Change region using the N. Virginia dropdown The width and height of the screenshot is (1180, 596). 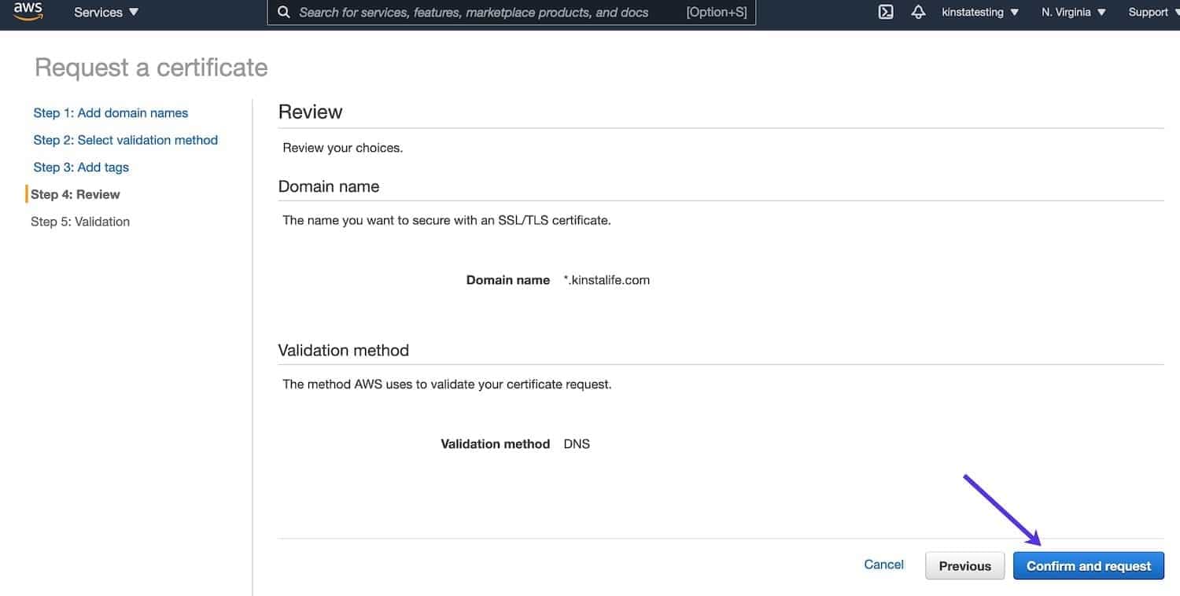pyautogui.click(x=1071, y=12)
